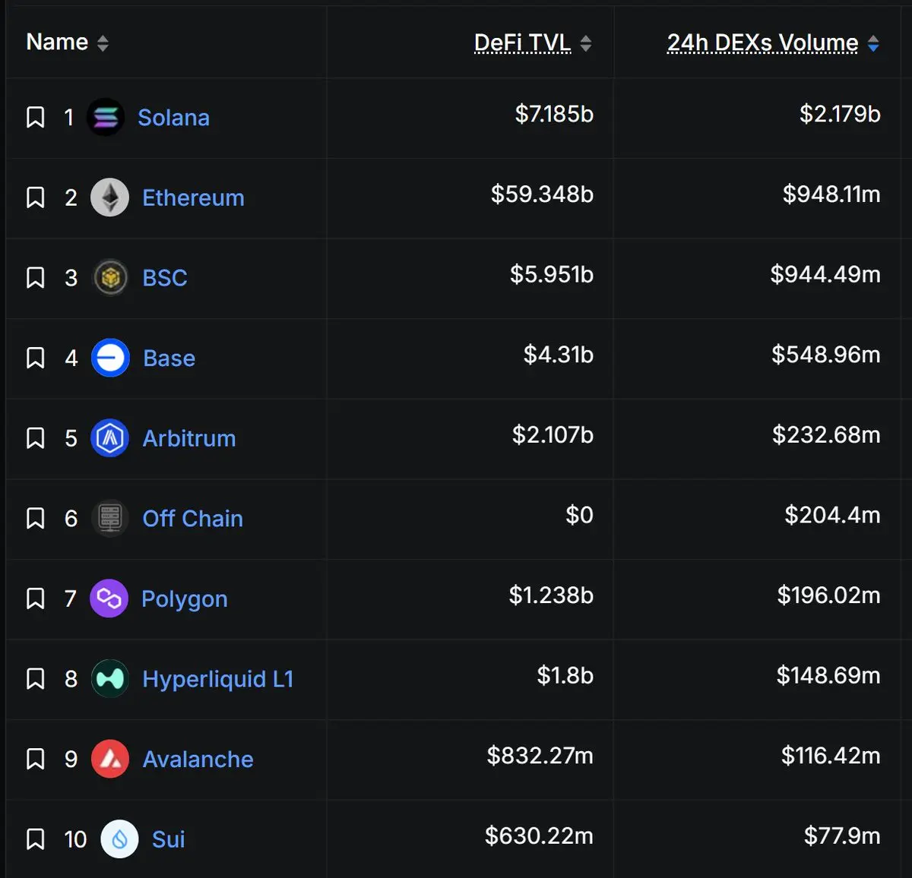Click the 24h DEXs Volume column header
This screenshot has width=912, height=878.
pyautogui.click(x=762, y=43)
